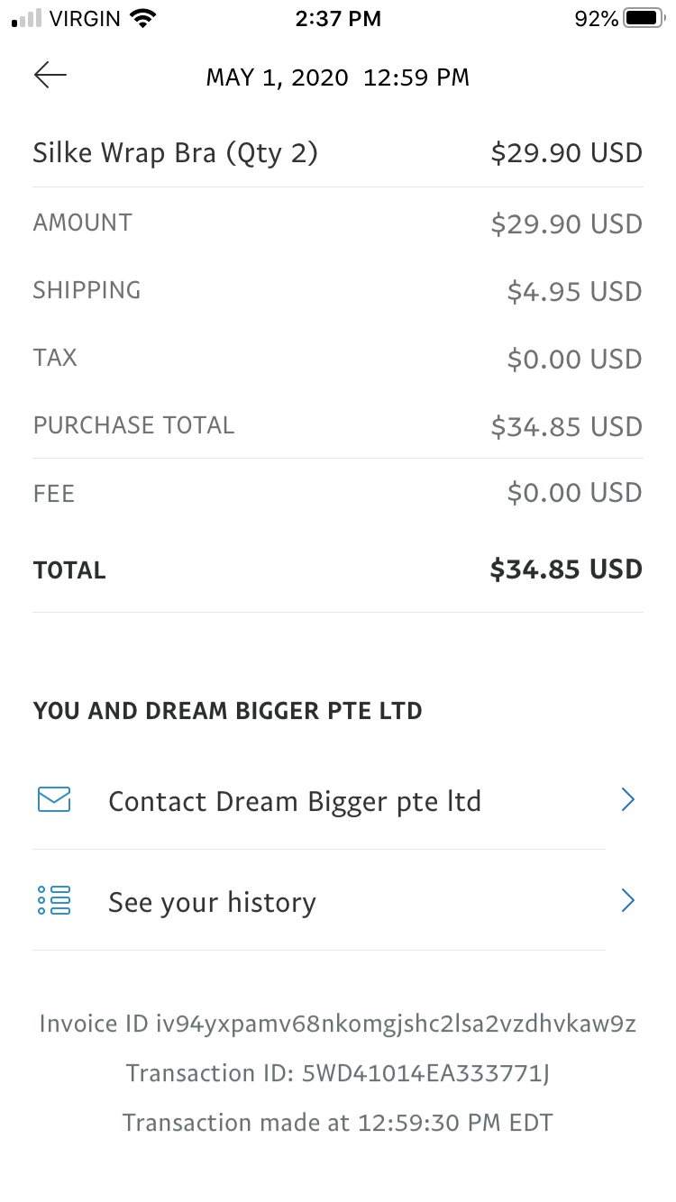The height and width of the screenshot is (1202, 676).
Task: Tap the Invoice ID text
Action: [x=338, y=1024]
